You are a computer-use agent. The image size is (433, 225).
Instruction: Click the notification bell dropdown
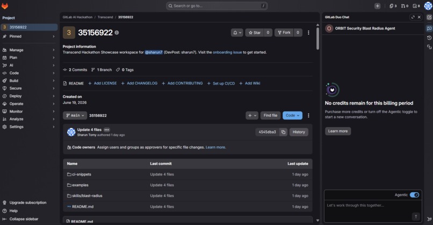coord(237,33)
